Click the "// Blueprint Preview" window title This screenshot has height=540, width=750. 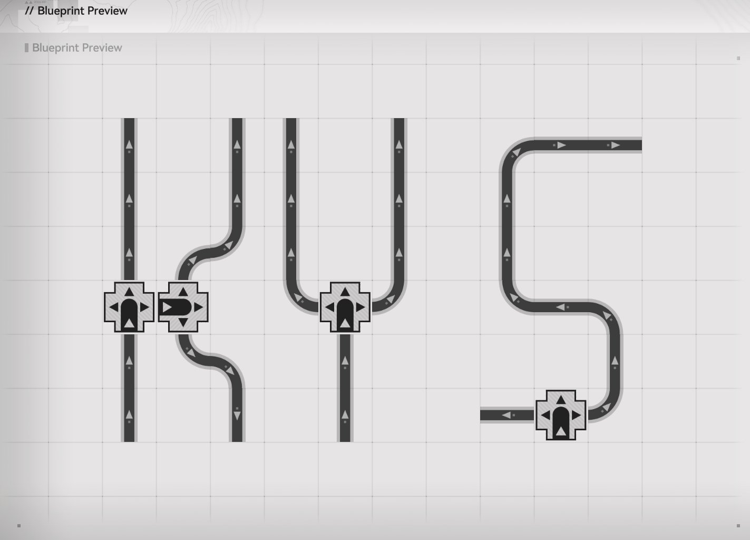pos(76,11)
